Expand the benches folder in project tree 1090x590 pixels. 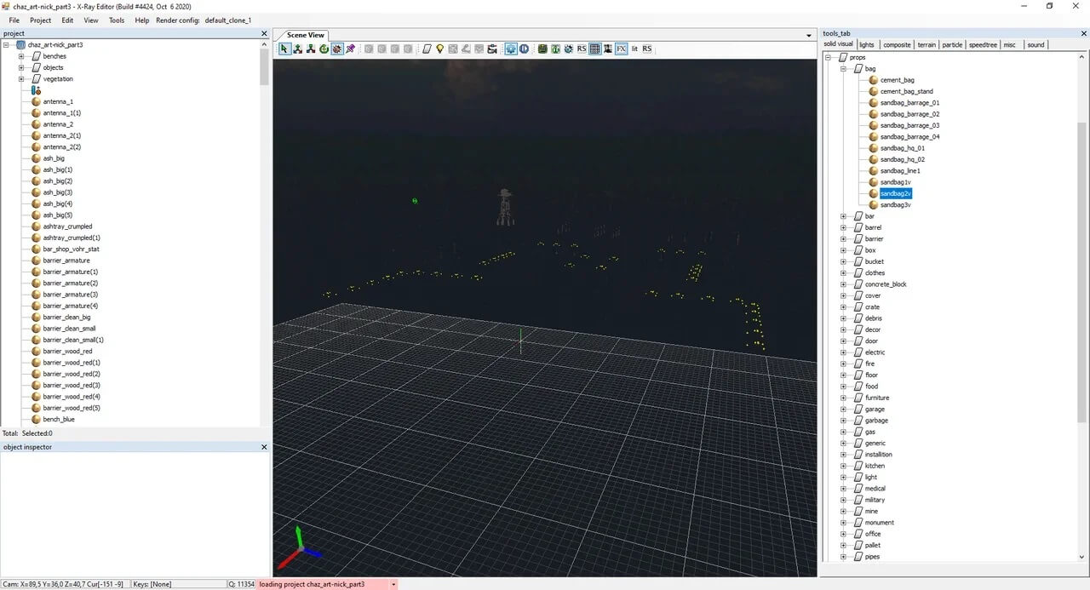(x=21, y=56)
